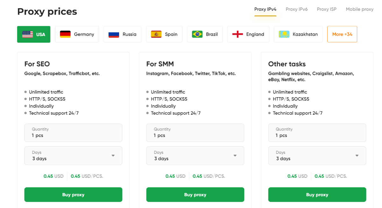Screen dimensions: 382x208
Task: Expand the Days dropdown in For SEO card
Action: (x=73, y=155)
